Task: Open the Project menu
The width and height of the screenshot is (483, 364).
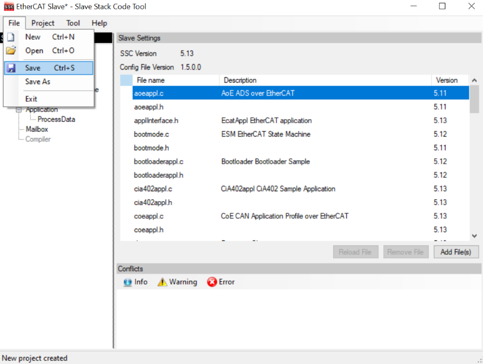Action: [43, 23]
